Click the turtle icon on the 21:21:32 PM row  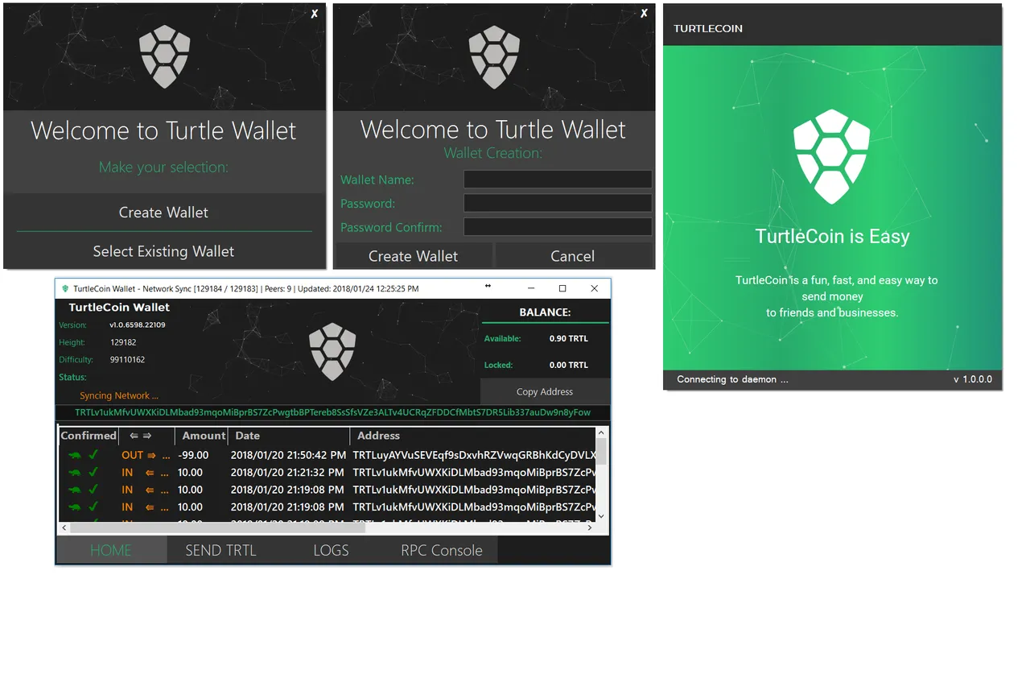pos(75,473)
